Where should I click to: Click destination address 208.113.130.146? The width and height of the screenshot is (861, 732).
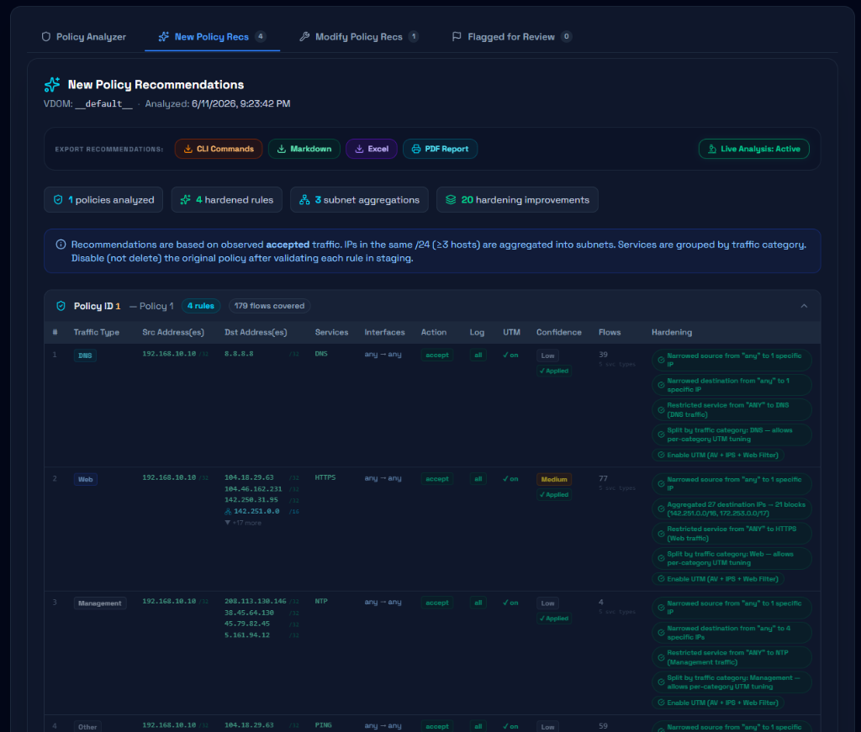256,602
